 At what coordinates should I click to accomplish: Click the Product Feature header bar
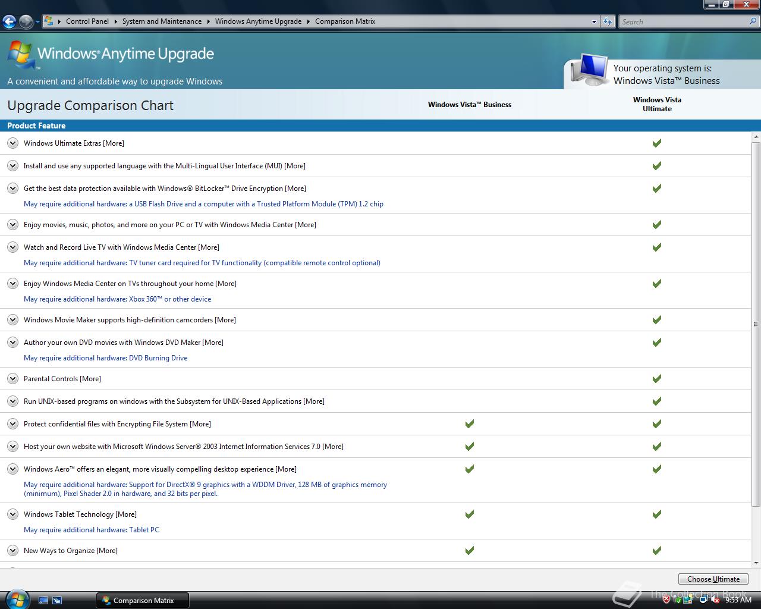pos(380,125)
